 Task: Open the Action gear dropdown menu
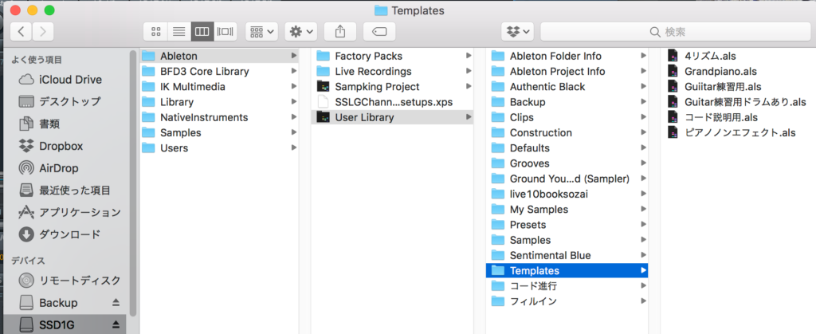301,32
